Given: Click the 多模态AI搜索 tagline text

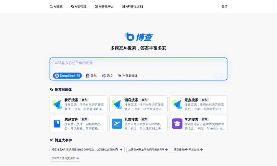Looking at the screenshot, I should 138,48.
